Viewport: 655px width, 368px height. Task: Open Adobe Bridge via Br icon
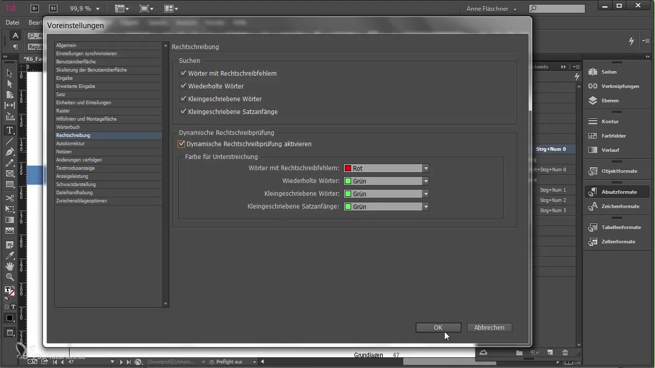pos(34,8)
